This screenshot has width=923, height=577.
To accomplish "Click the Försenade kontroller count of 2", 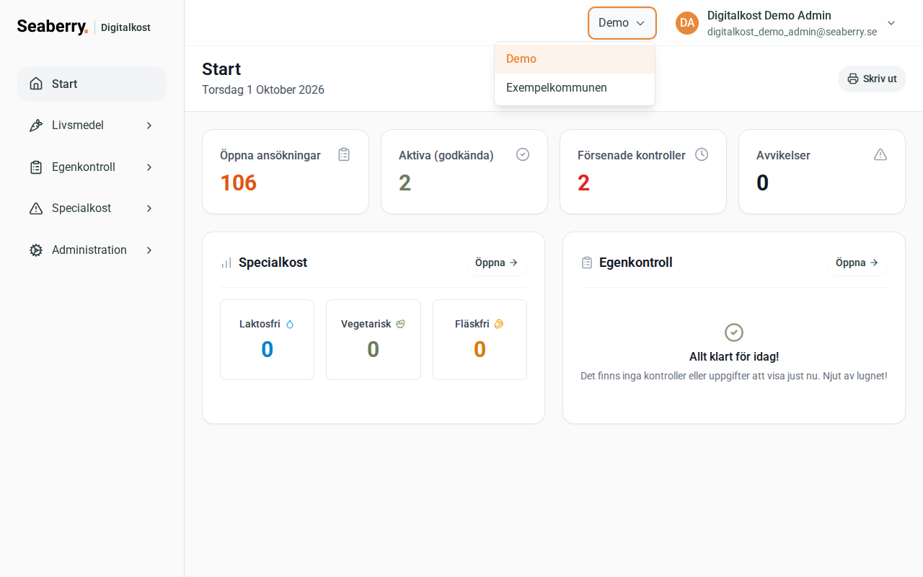I will point(584,183).
